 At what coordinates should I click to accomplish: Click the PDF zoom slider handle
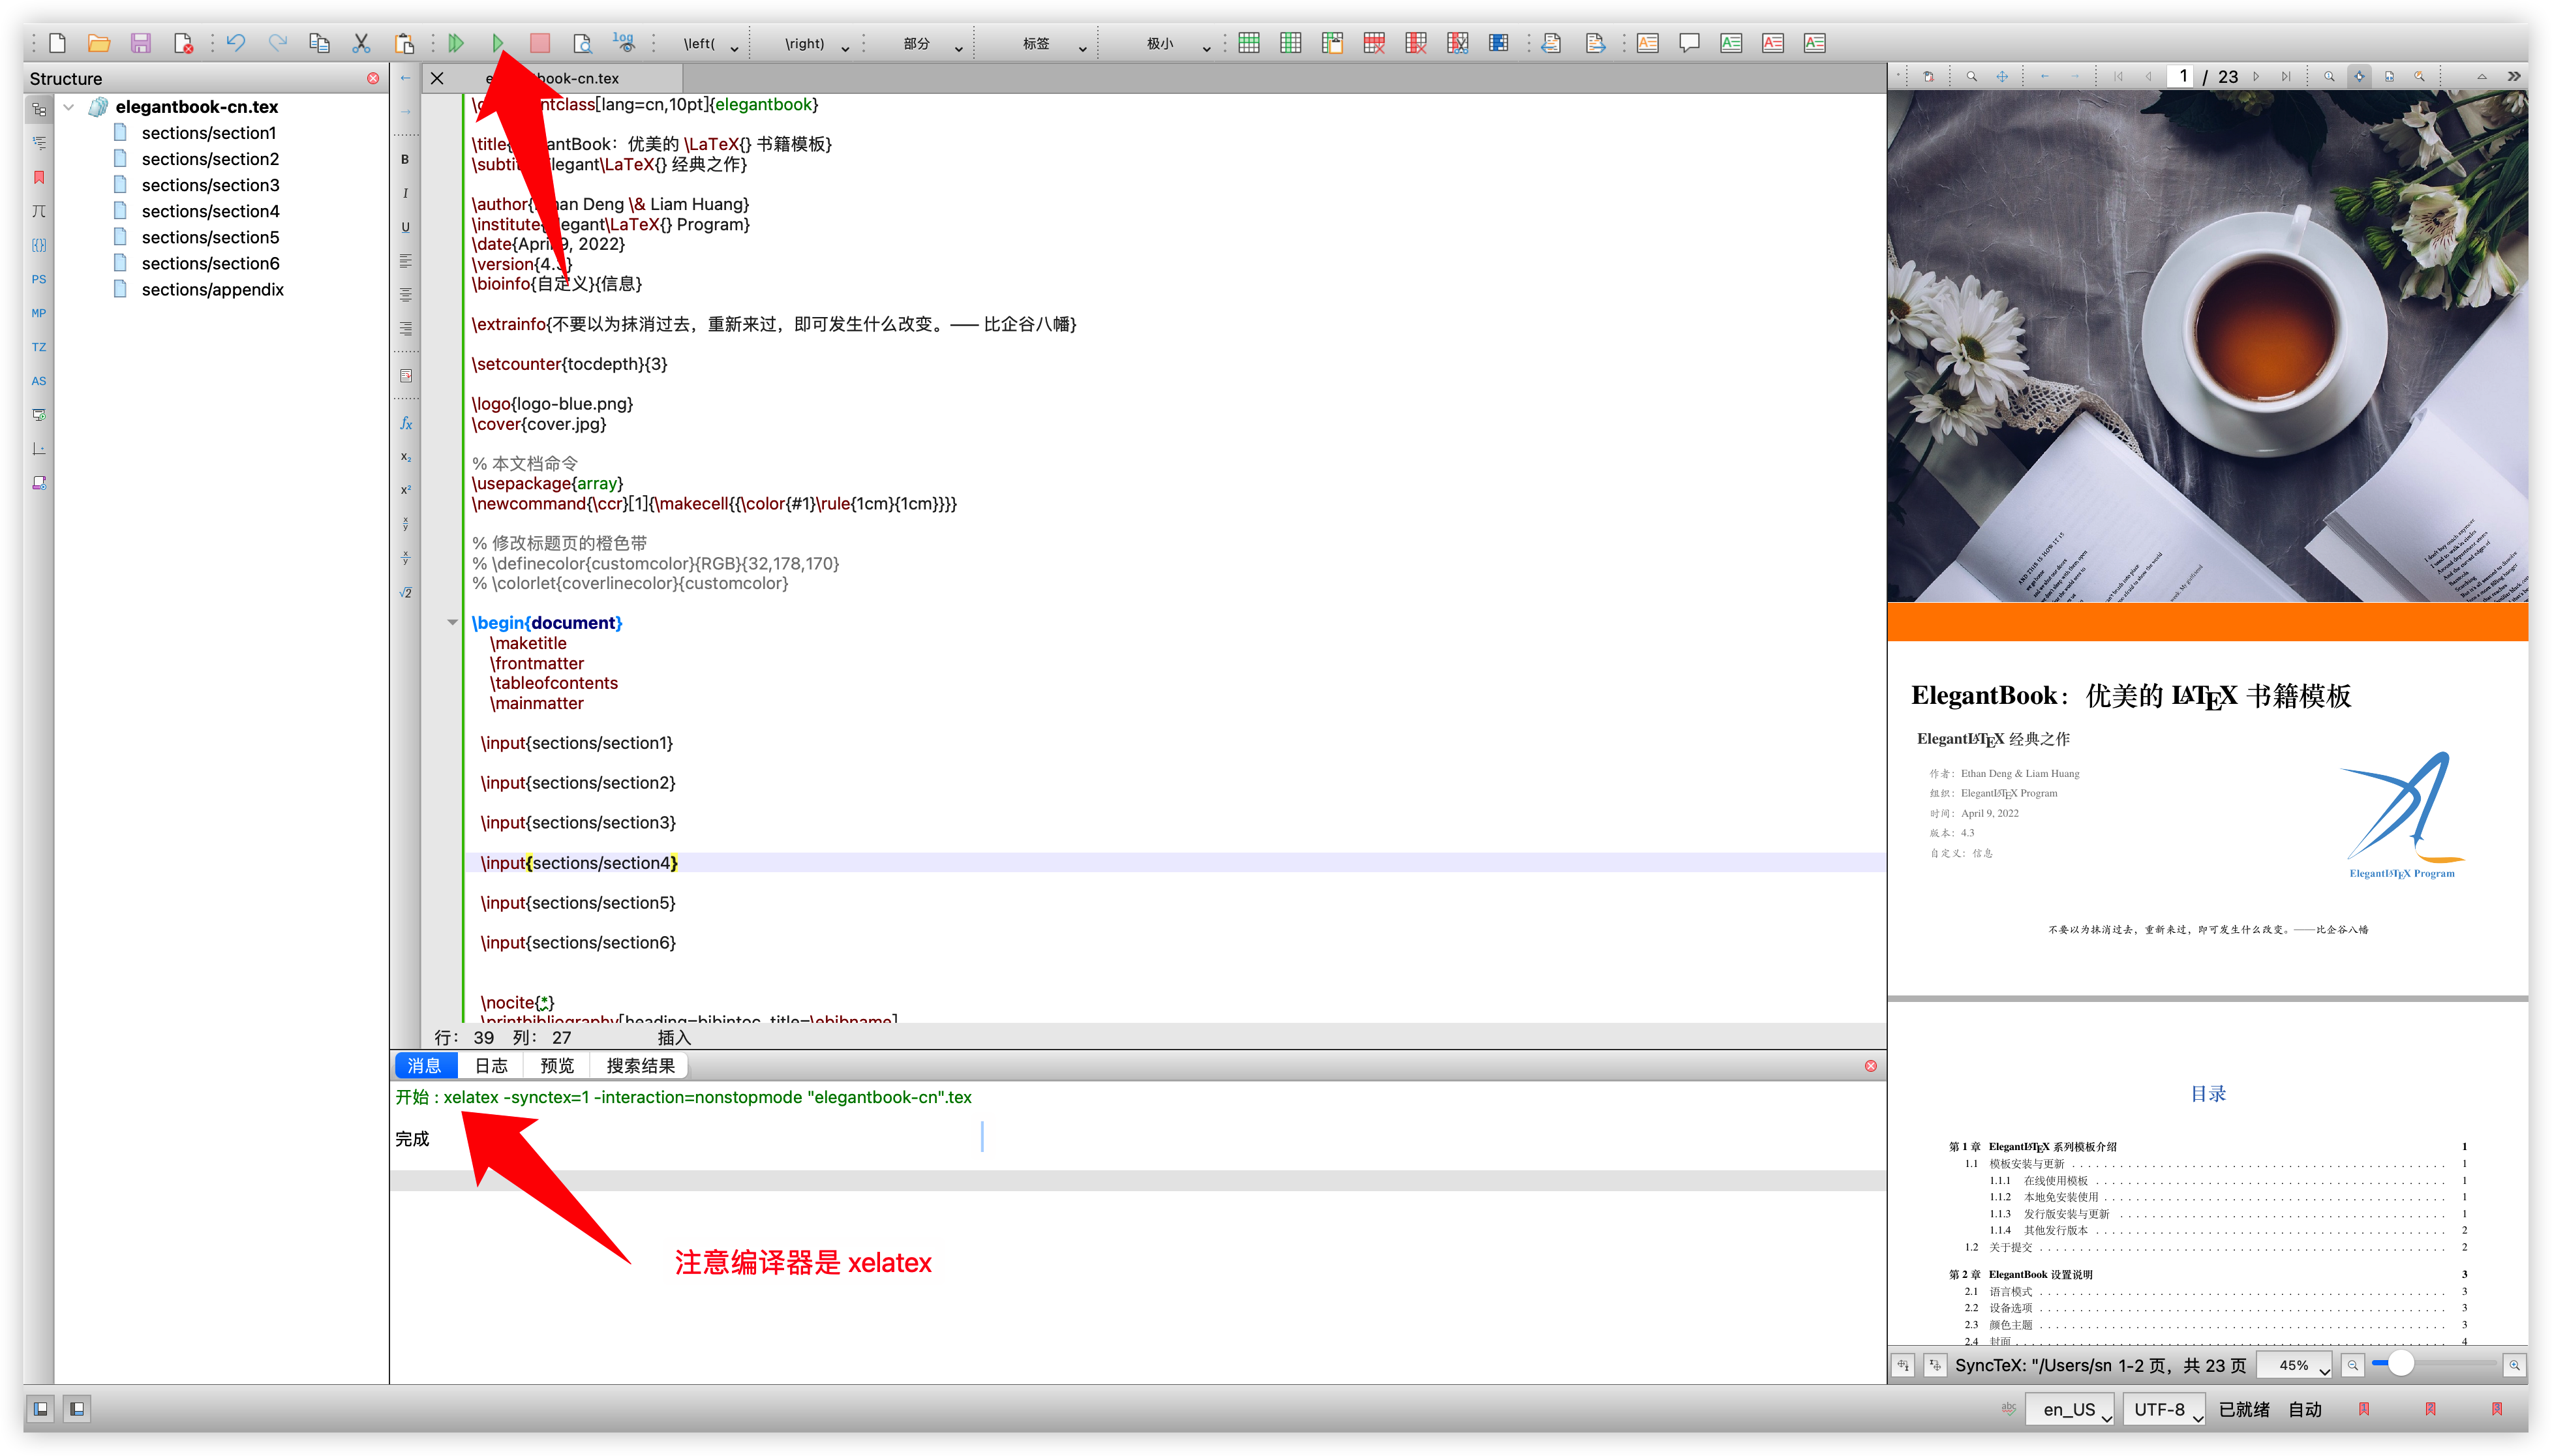click(x=2400, y=1364)
